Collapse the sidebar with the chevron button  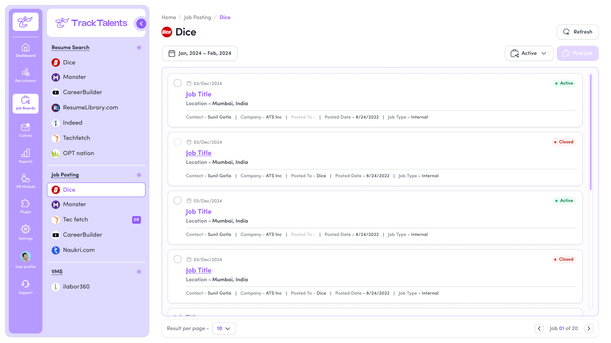pos(141,23)
